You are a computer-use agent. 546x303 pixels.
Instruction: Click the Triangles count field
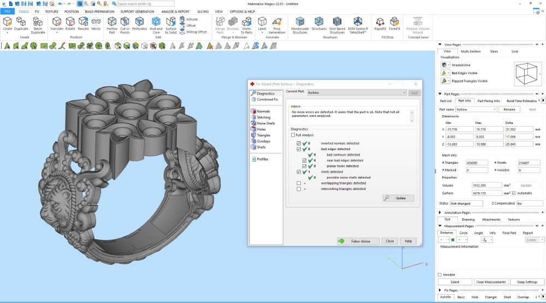[477, 163]
